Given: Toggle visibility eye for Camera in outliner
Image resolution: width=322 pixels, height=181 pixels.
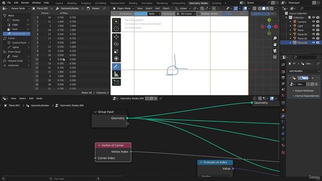Looking at the screenshot, I should tap(313, 22).
